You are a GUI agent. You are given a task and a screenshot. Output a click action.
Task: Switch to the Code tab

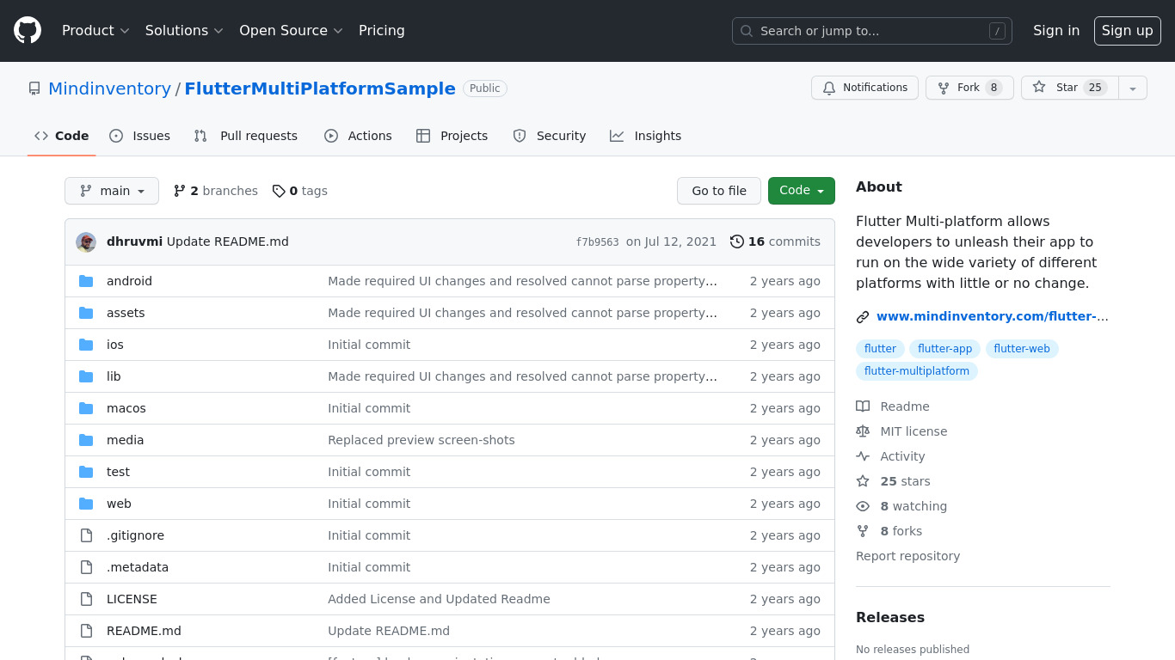point(62,136)
